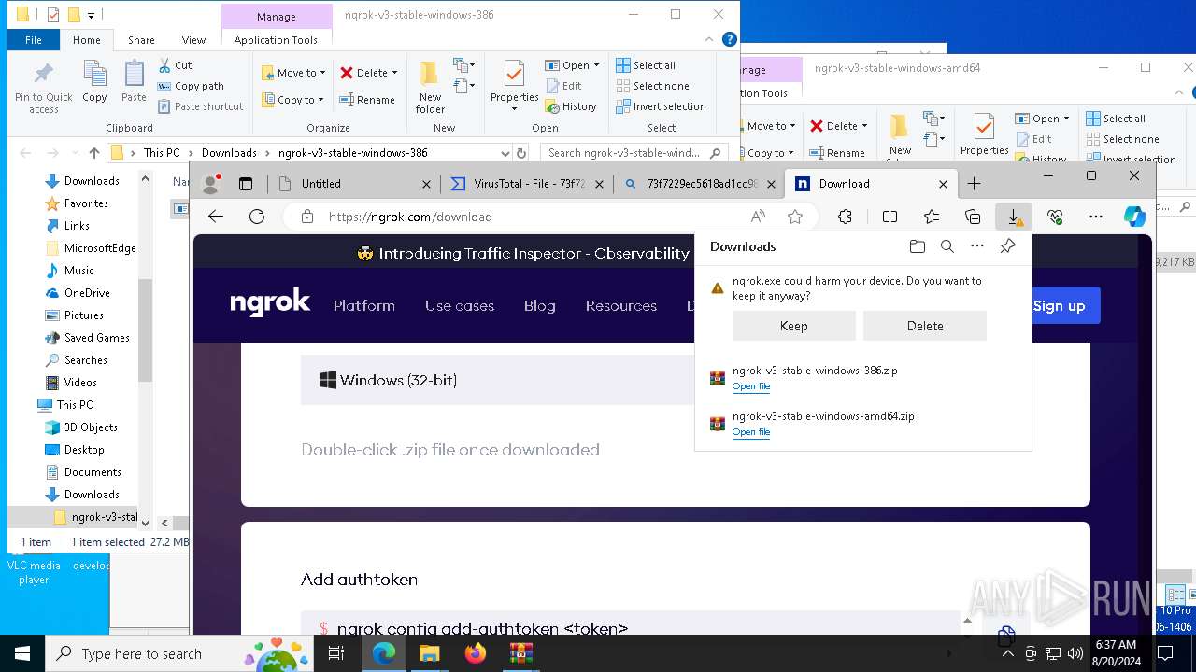Open the Delete dropdown in front Explorer ribbon
The height and width of the screenshot is (672, 1196).
(x=368, y=73)
